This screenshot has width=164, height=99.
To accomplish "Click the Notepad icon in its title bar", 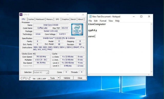I will point(90,16).
